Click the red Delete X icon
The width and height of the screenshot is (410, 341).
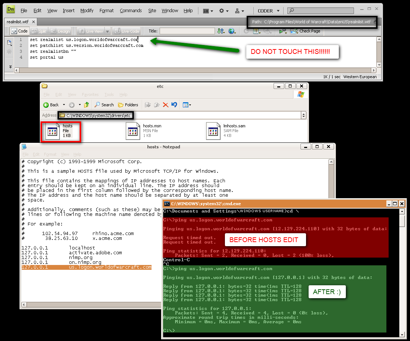(x=166, y=105)
